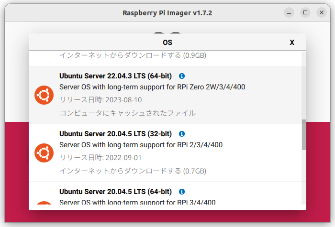Pick Ubuntu Server 20.04.5 LTS (64-bit) title
This screenshot has width=335, height=227.
[x=115, y=192]
